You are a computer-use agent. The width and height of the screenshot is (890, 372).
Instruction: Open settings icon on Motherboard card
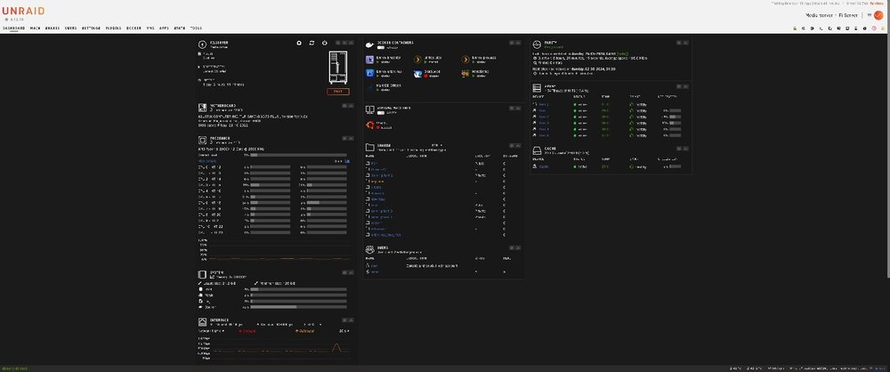(x=345, y=106)
